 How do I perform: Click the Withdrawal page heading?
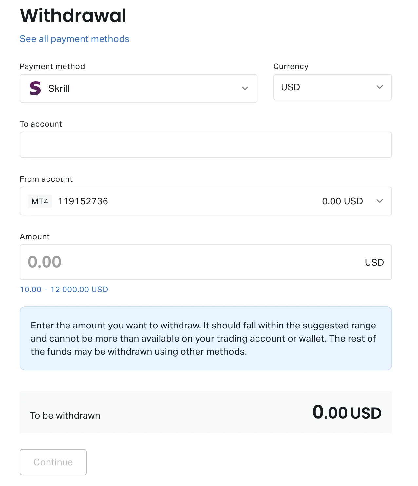(73, 15)
